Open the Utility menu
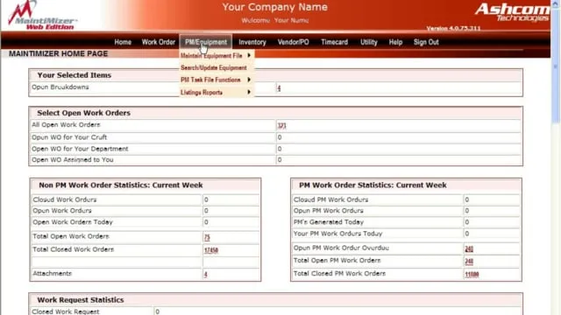 pyautogui.click(x=368, y=42)
